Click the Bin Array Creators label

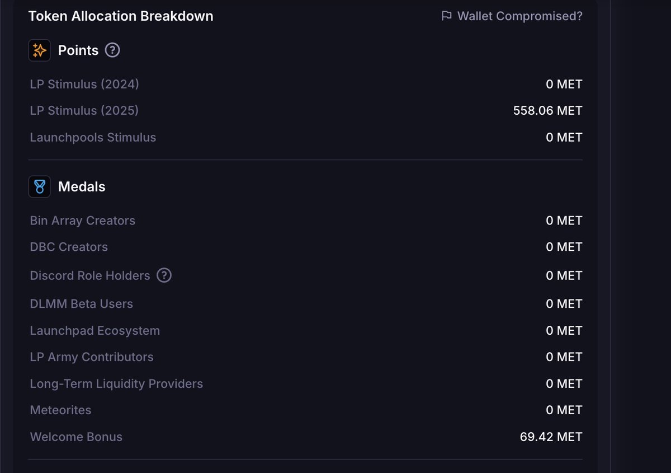click(x=82, y=221)
